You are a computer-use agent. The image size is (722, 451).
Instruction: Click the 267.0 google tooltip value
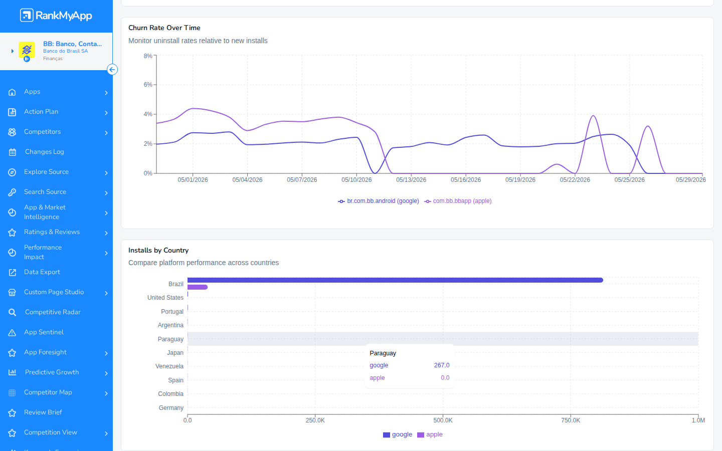(442, 365)
